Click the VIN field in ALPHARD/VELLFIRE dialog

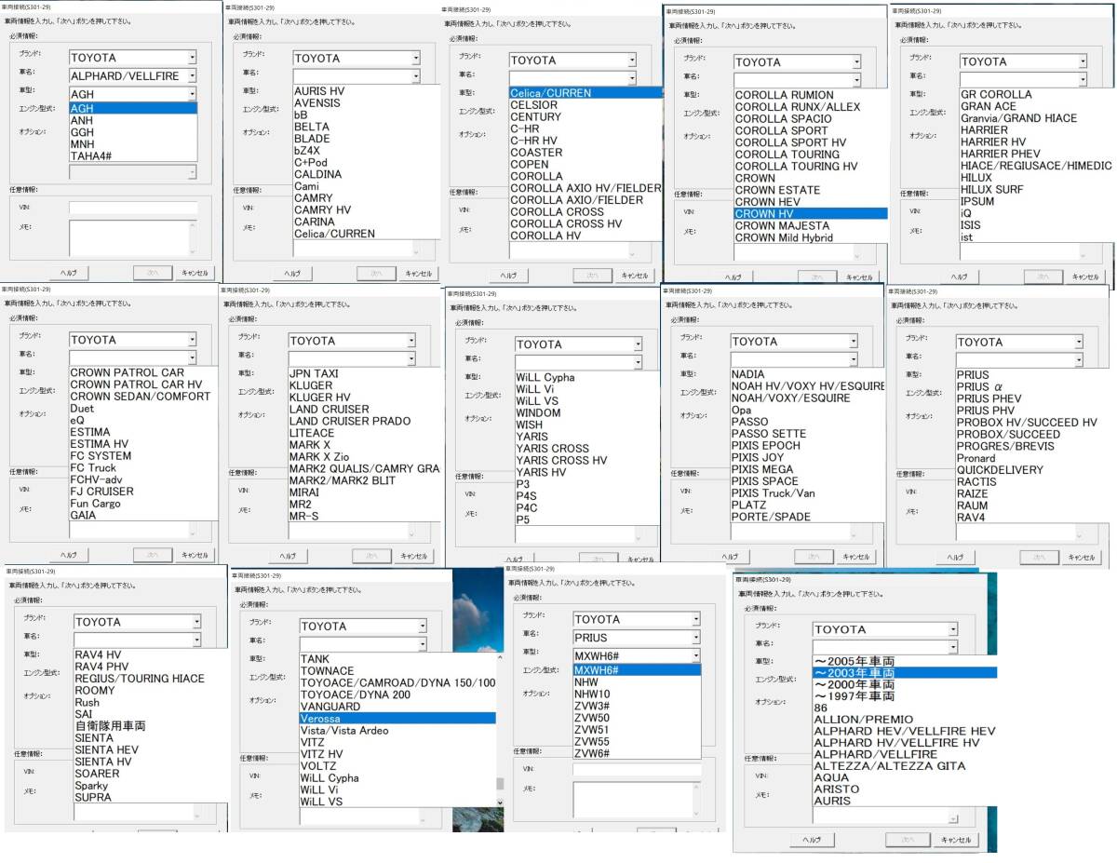pyautogui.click(x=133, y=208)
